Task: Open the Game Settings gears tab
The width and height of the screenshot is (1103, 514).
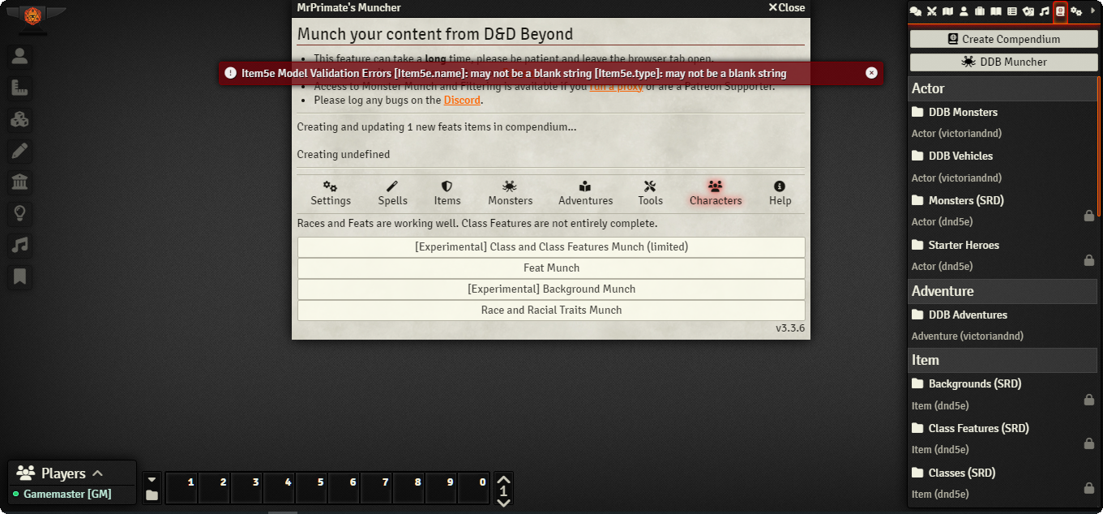Action: [1078, 11]
